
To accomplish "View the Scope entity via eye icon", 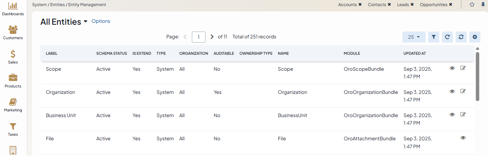I will 452,68.
